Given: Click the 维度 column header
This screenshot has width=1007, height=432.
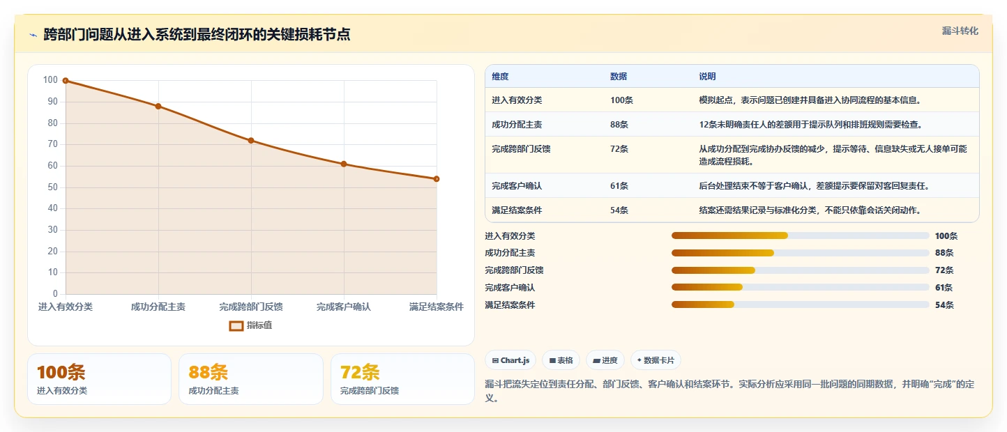Looking at the screenshot, I should click(500, 77).
